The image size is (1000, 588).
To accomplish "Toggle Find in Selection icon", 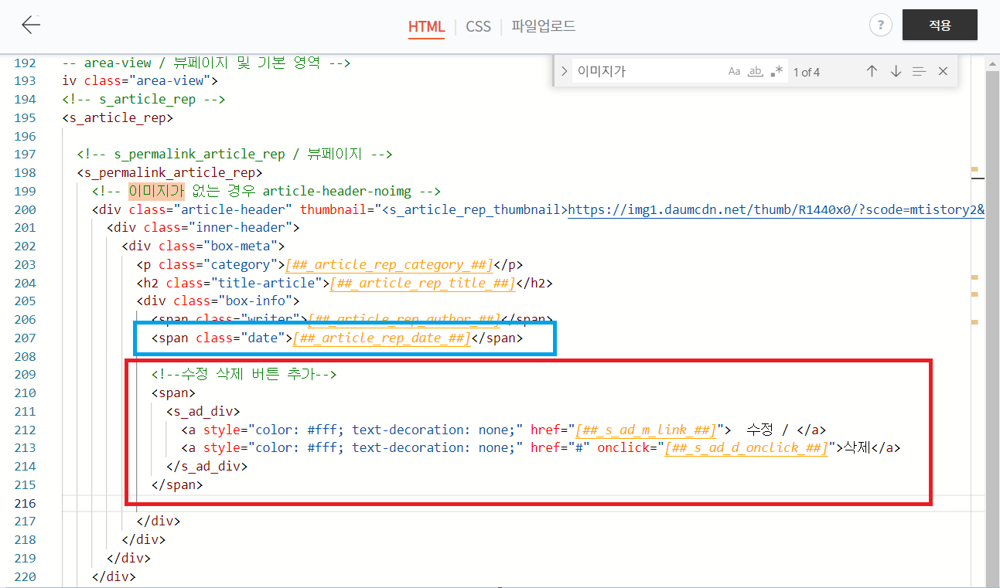I will (x=919, y=71).
